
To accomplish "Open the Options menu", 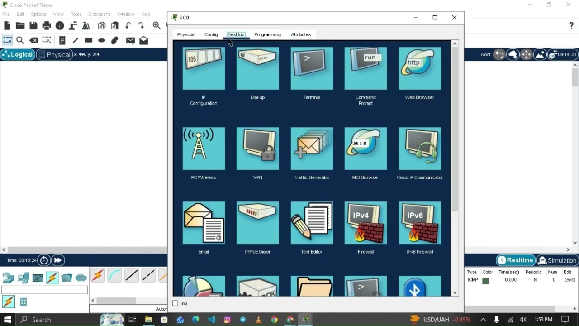I will point(38,14).
